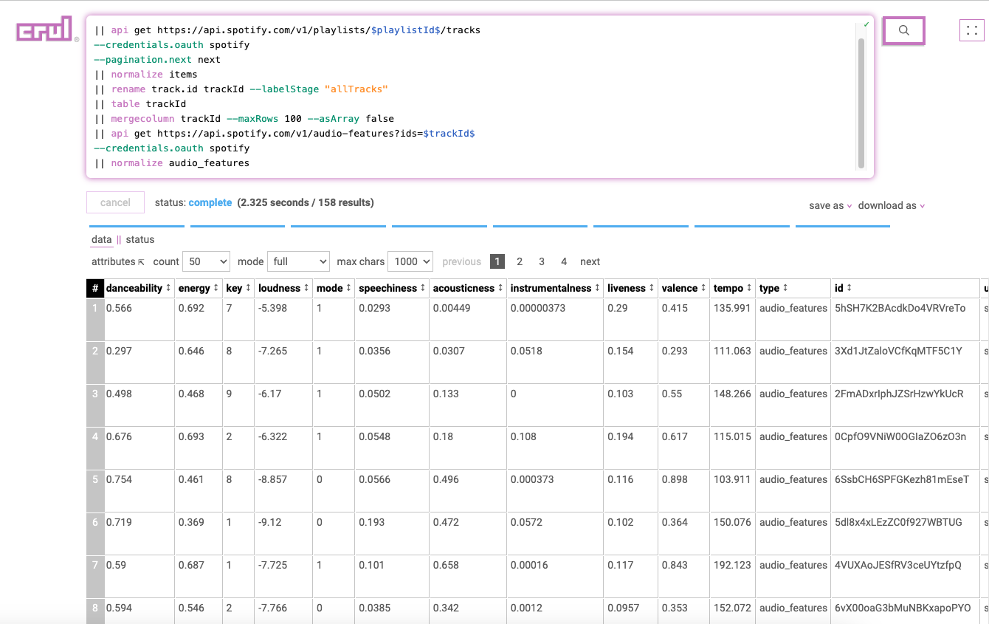The width and height of the screenshot is (989, 624).
Task: Run query with the search magnifier button
Action: coord(903,31)
